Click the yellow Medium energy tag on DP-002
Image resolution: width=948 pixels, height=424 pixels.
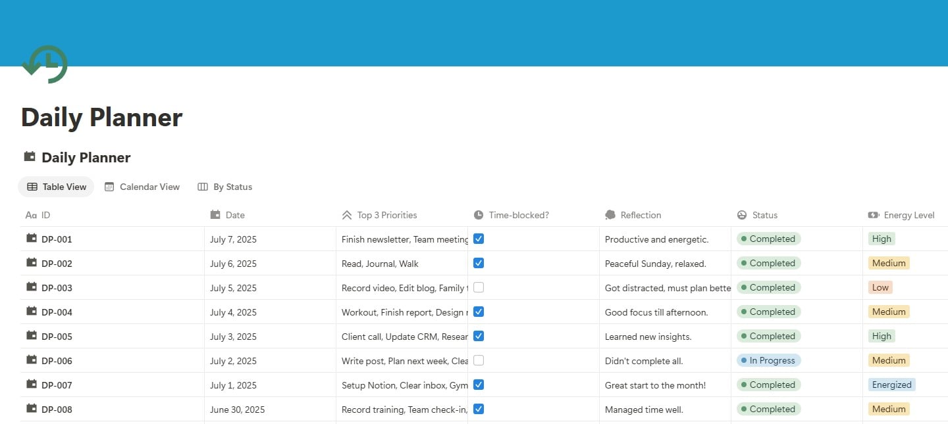pyautogui.click(x=889, y=263)
